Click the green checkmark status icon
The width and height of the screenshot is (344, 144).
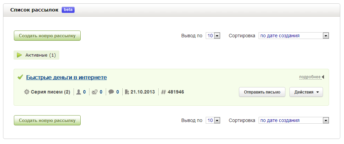tap(20, 77)
